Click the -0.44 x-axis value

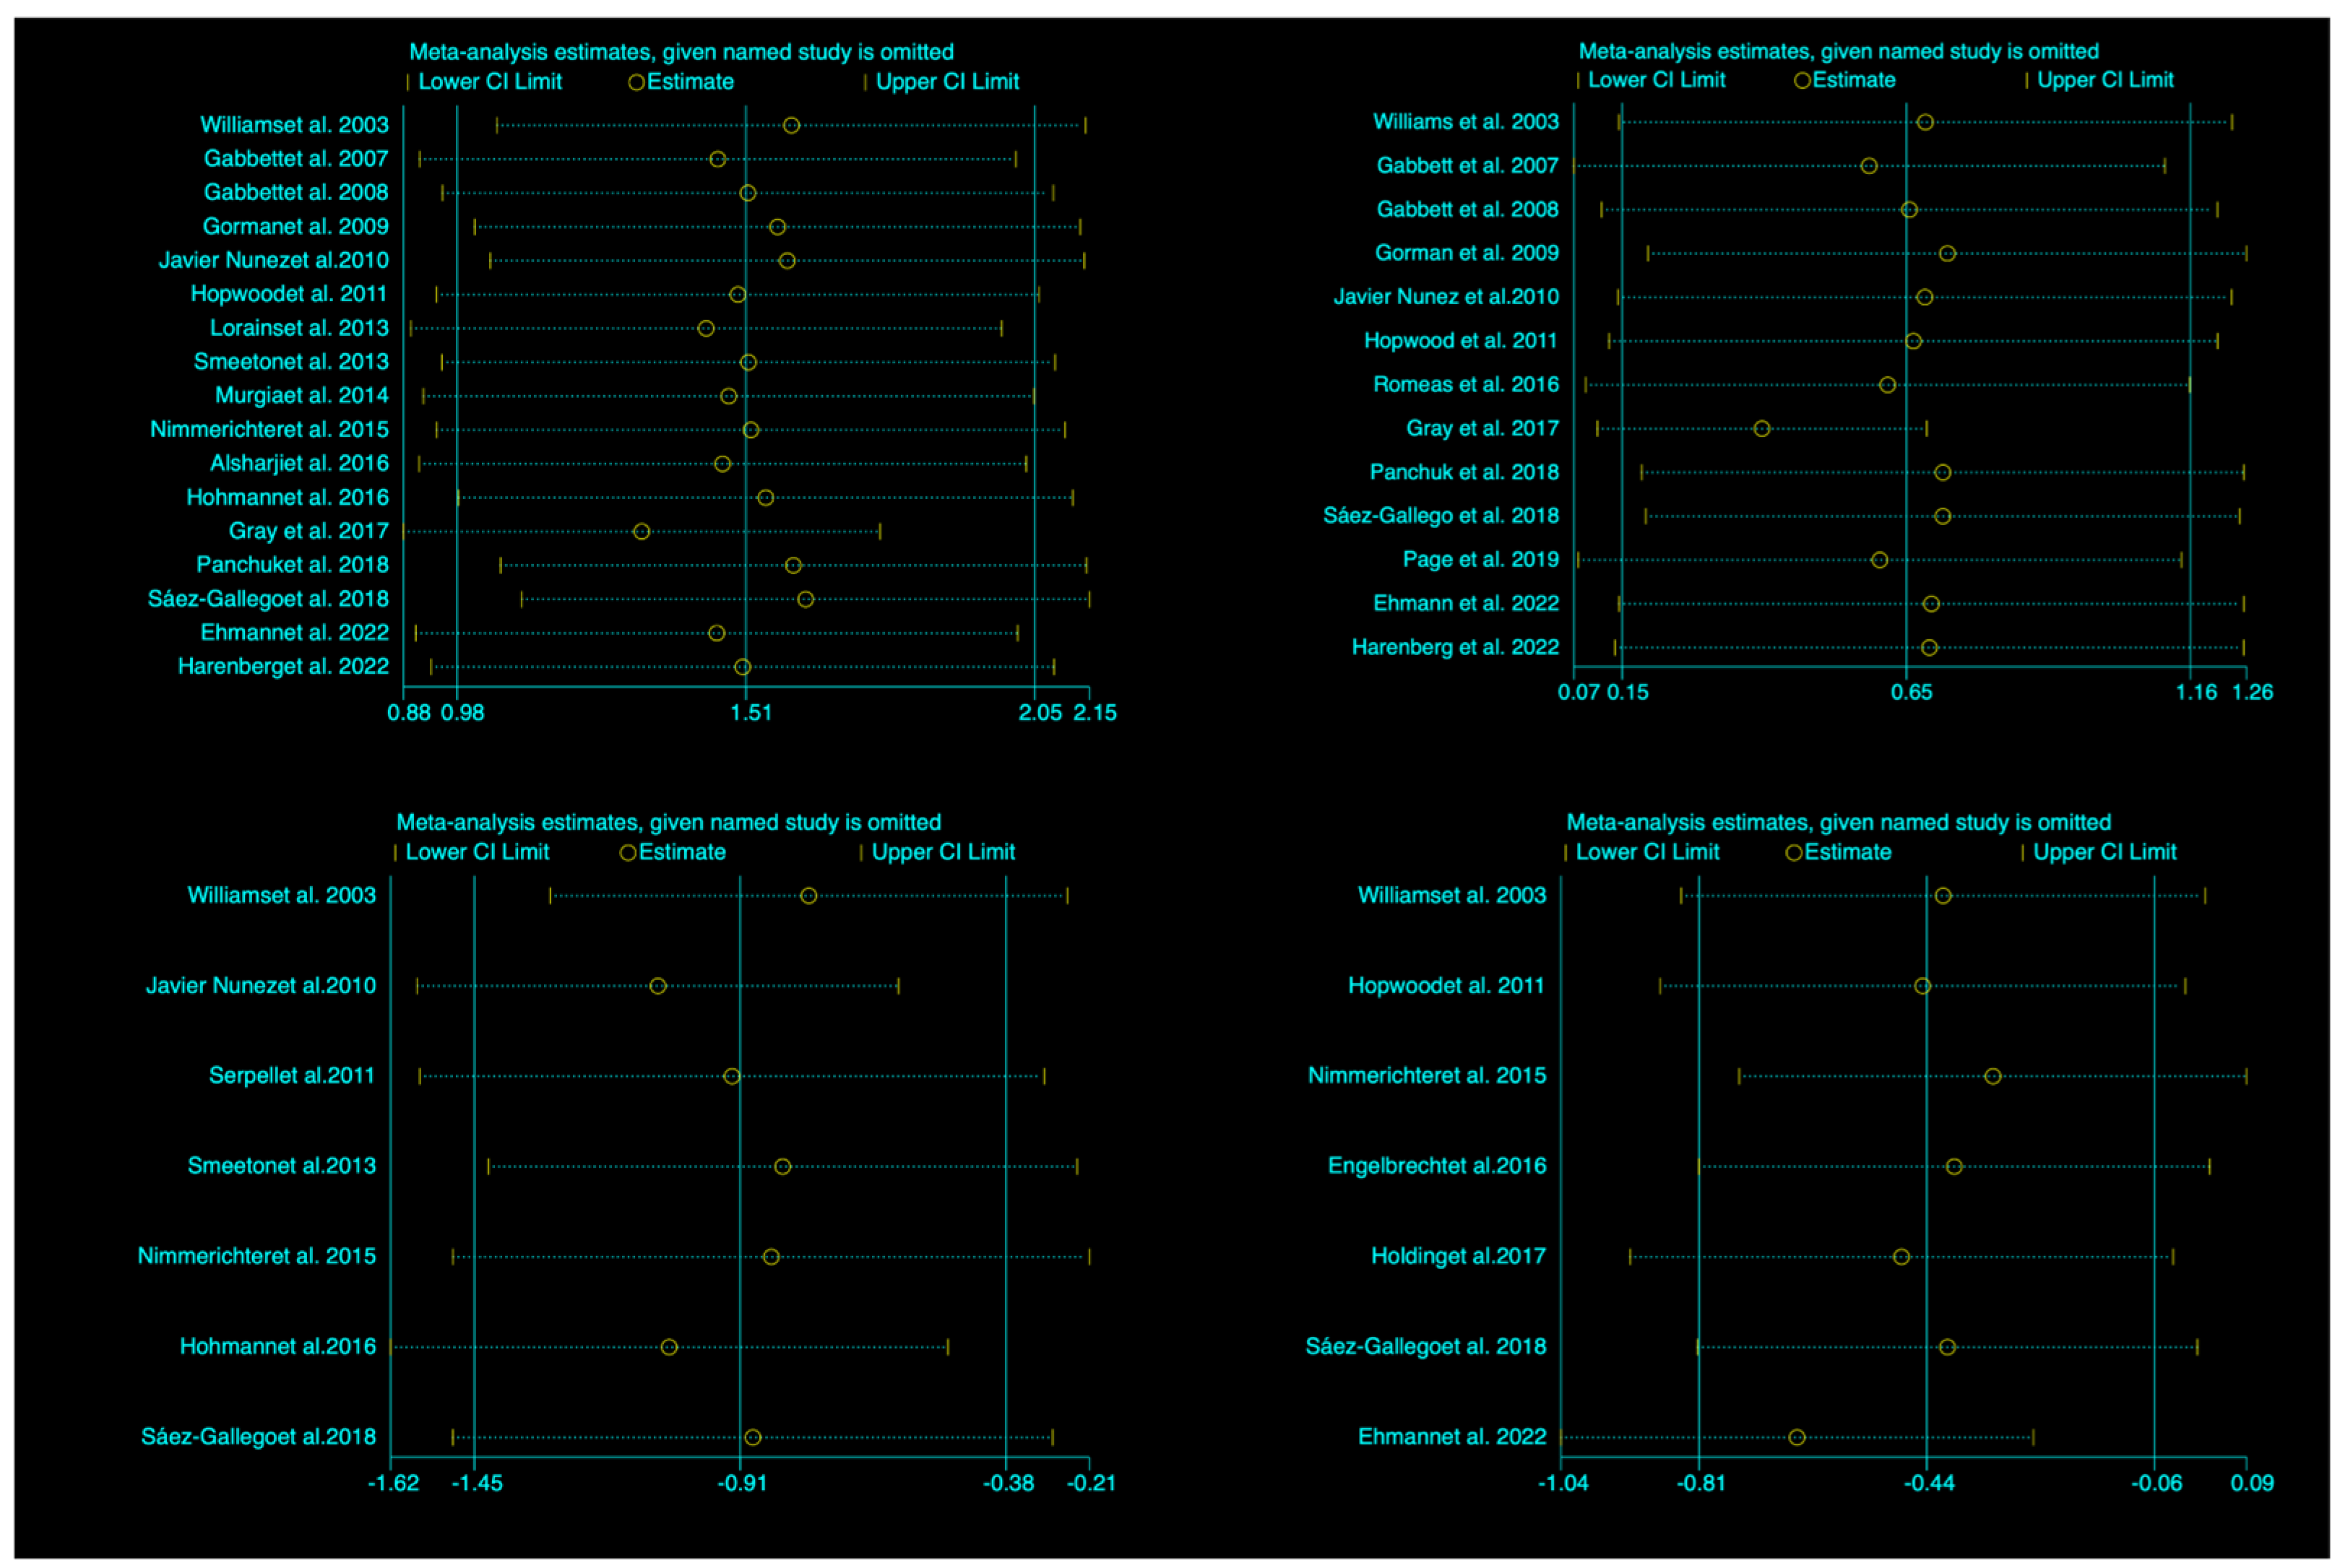coord(1929,1483)
